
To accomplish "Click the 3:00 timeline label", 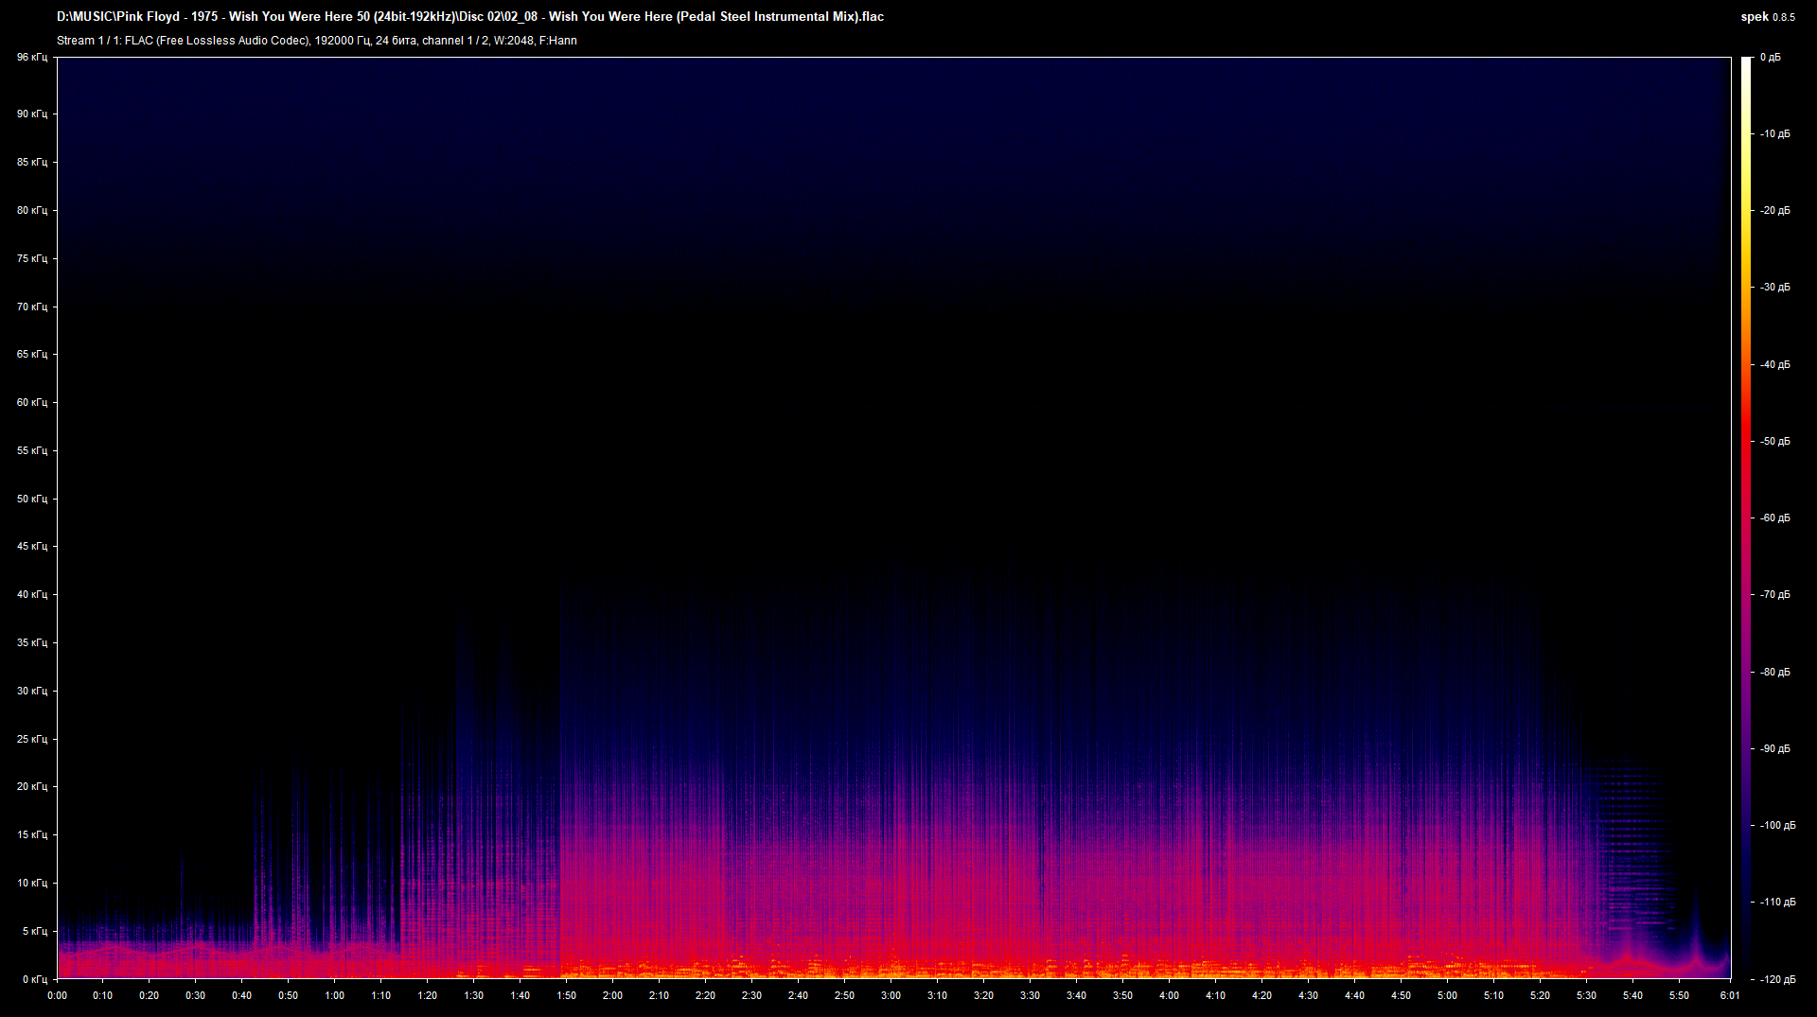I will (891, 995).
